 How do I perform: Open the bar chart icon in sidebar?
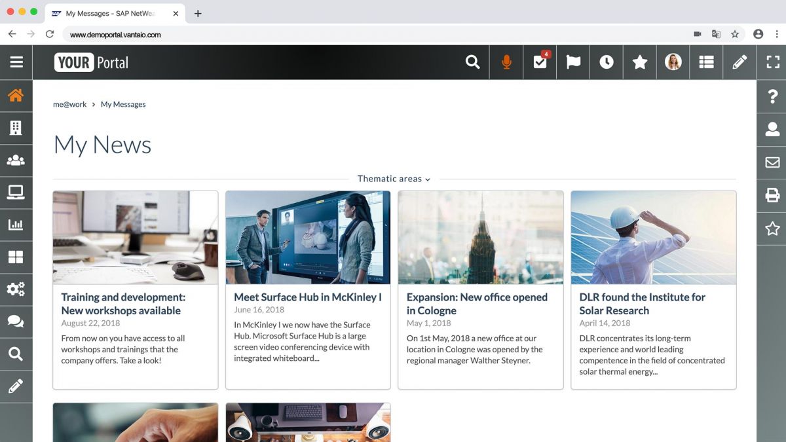[x=16, y=225]
